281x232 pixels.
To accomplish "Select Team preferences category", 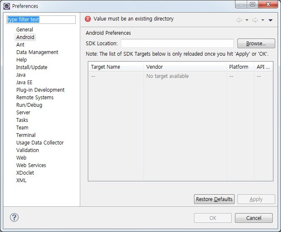I will (22, 128).
